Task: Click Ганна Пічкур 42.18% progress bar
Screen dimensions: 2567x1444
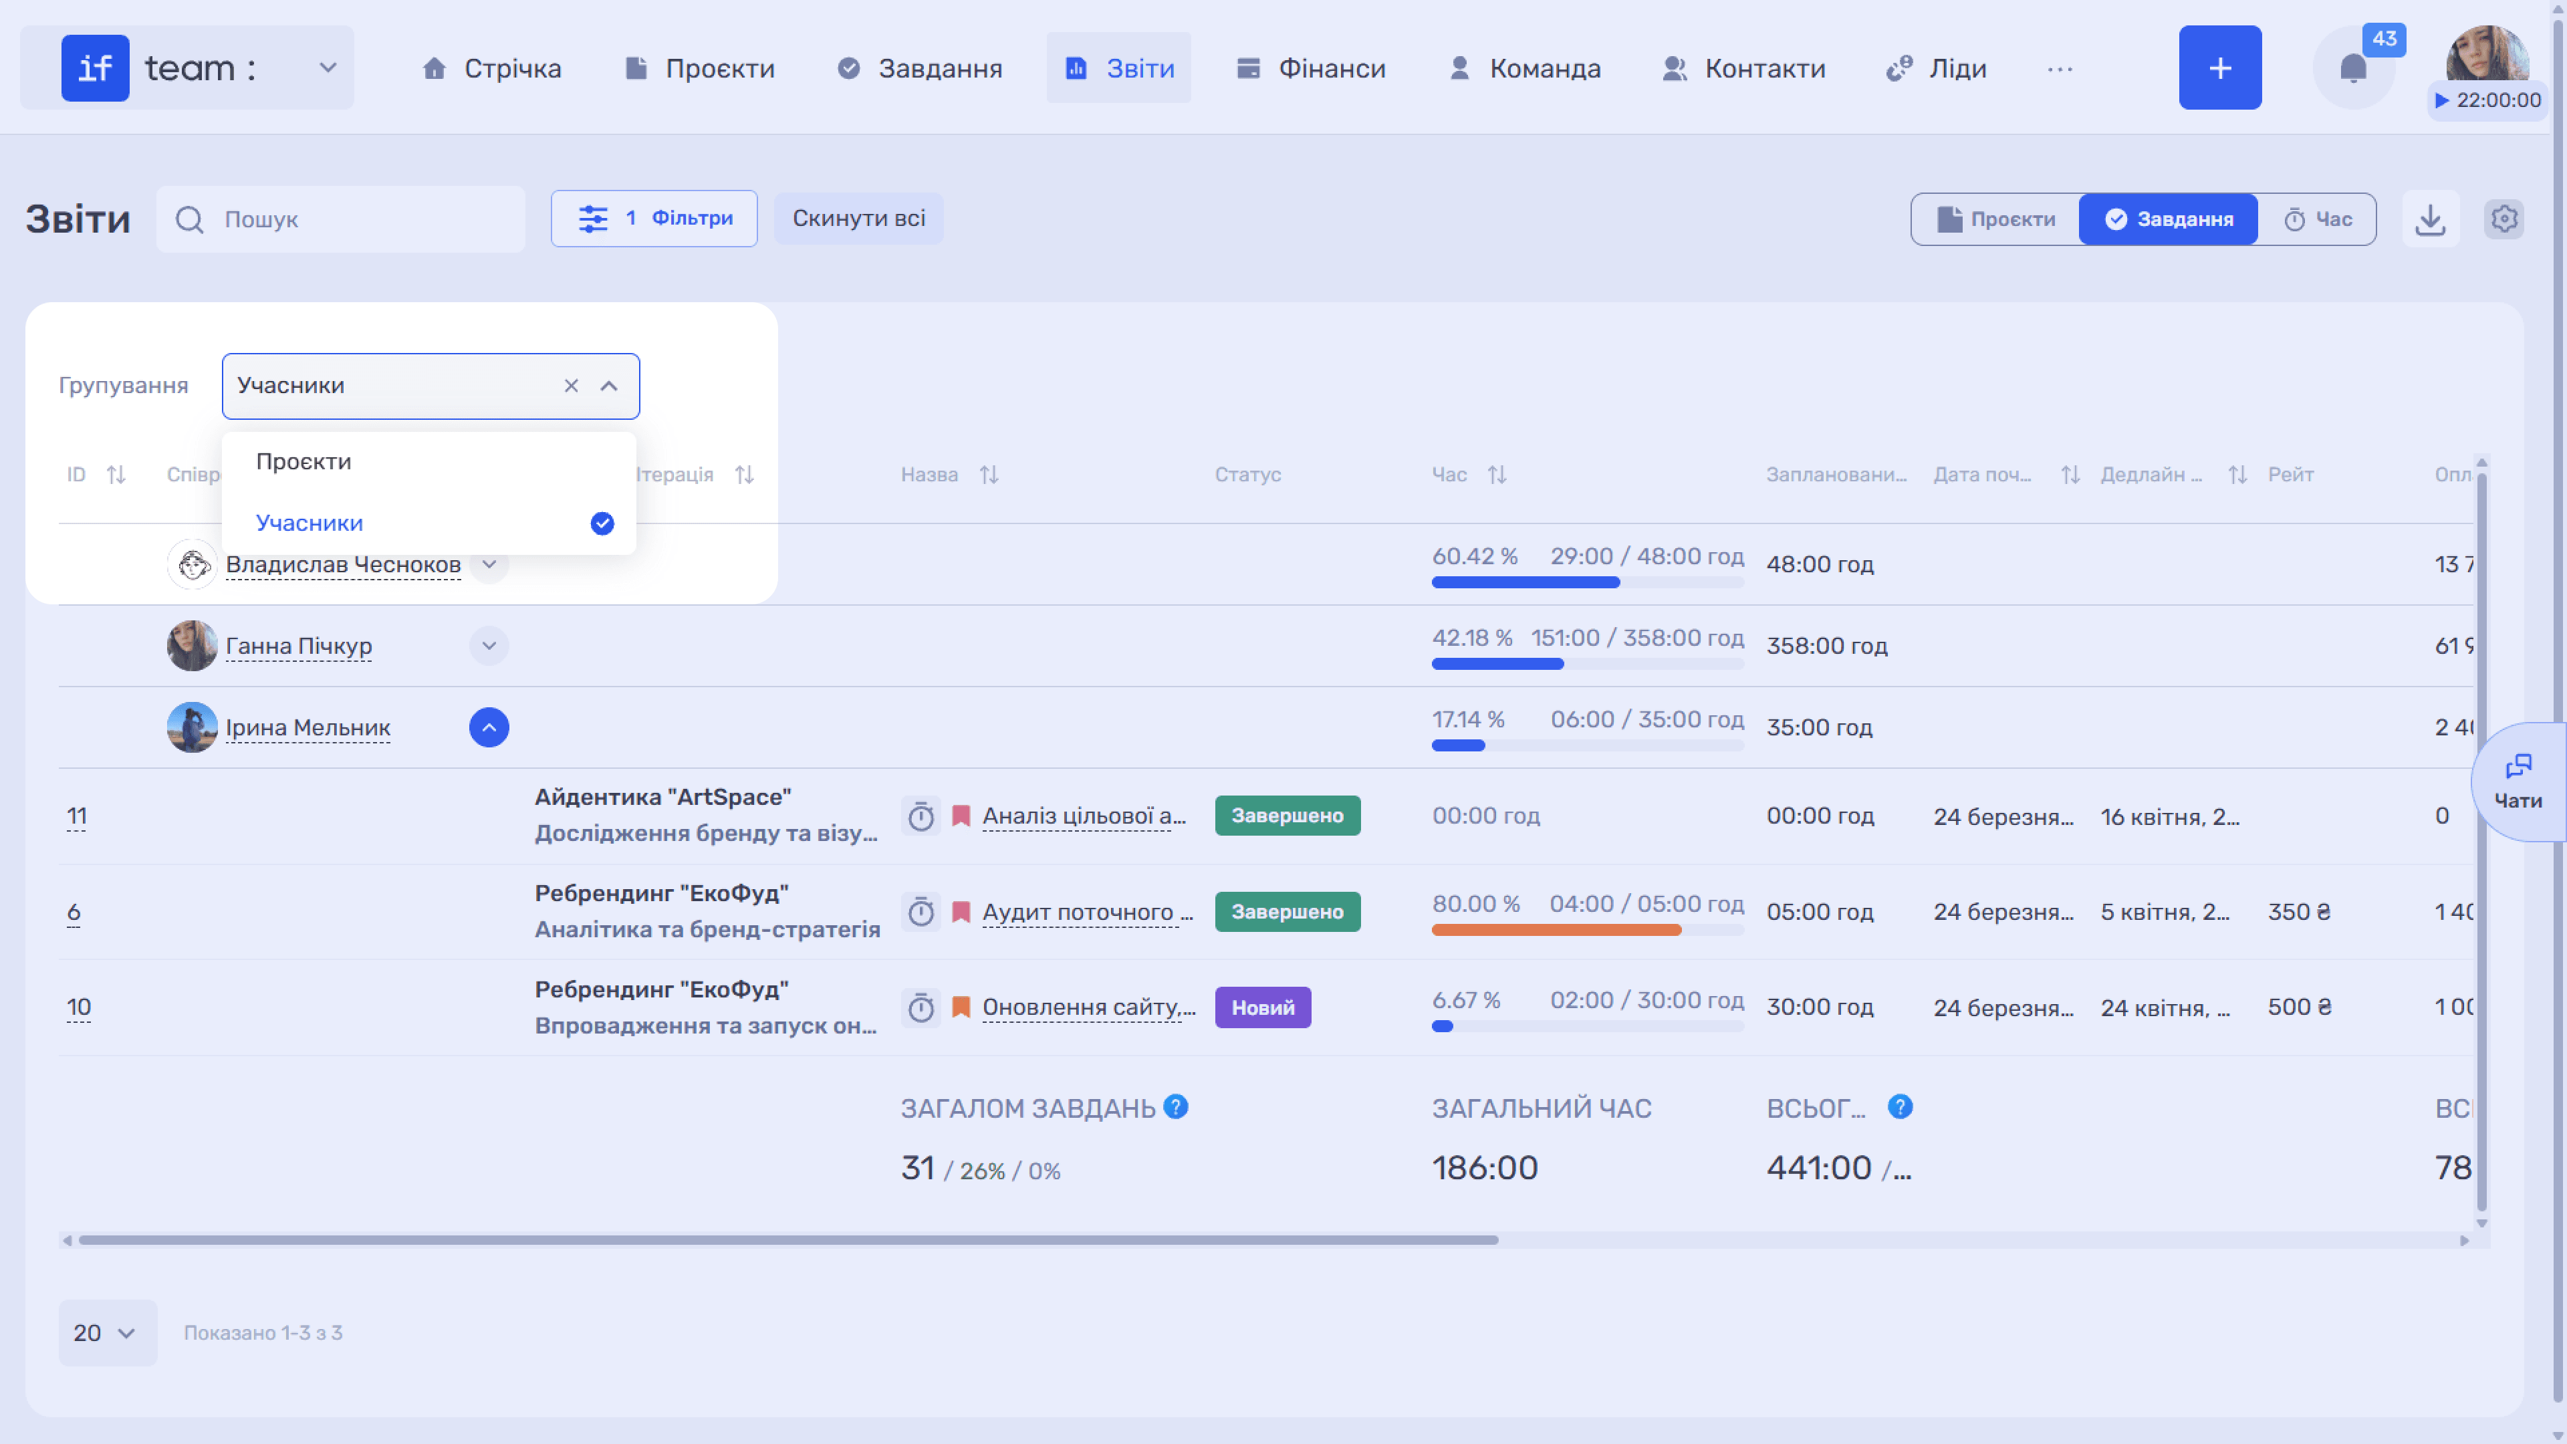Action: point(1588,664)
